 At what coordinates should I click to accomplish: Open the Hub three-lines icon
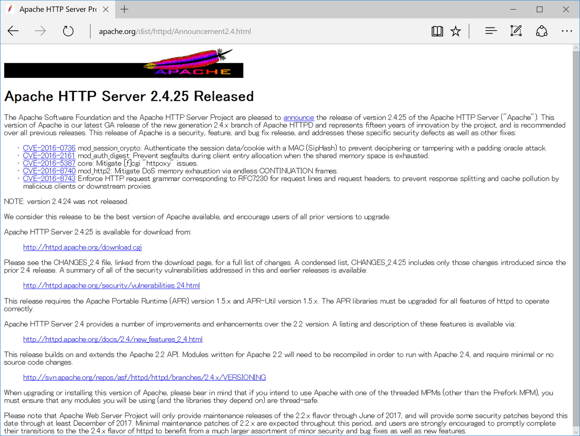pyautogui.click(x=491, y=31)
